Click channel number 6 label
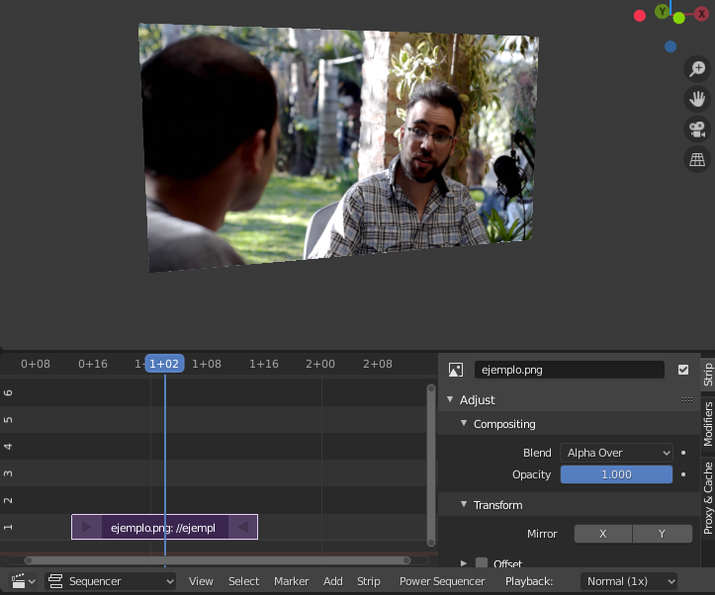The image size is (715, 595). [8, 392]
